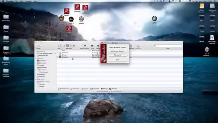Click the Quick Look eye icon
218x123 pixels.
click(x=85, y=46)
